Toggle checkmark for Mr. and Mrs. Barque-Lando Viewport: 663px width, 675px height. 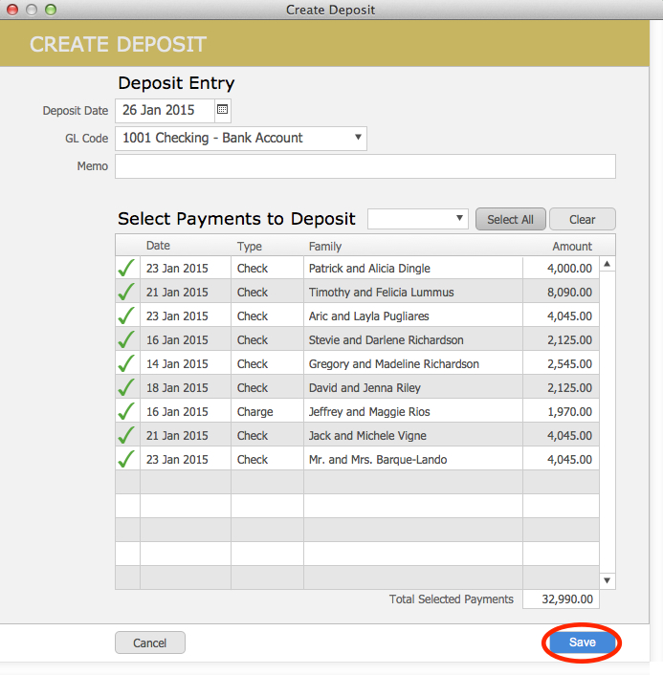(x=126, y=460)
